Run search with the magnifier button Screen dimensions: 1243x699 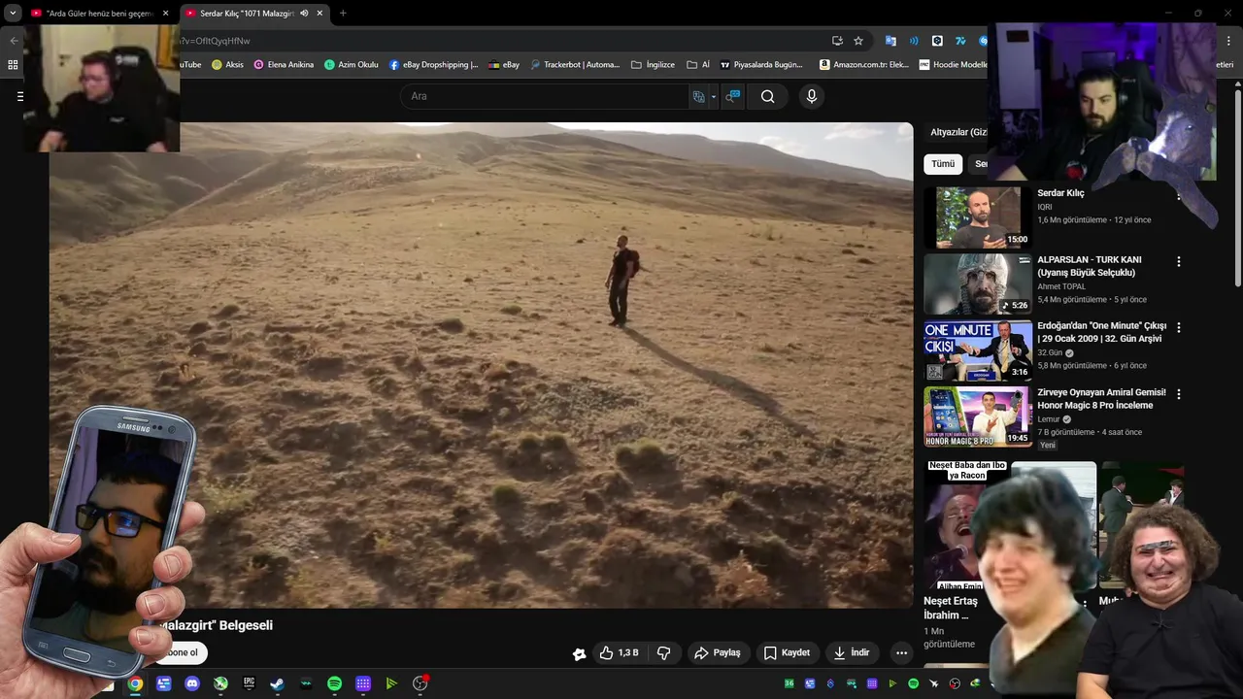pyautogui.click(x=767, y=96)
